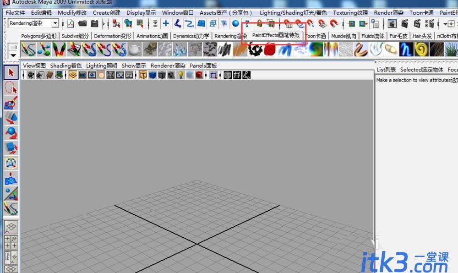
Task: Click the New Scene icon
Action: [71, 24]
